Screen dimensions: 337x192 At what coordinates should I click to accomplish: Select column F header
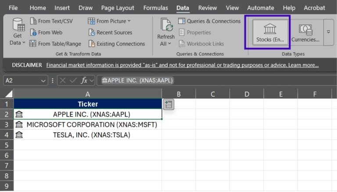[x=315, y=94]
